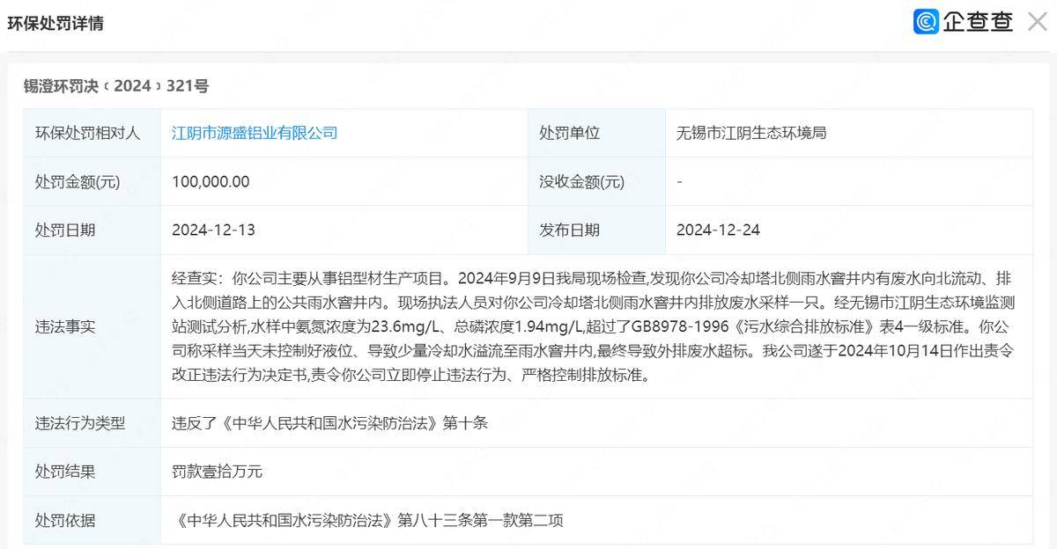Viewport: 1057px width, 549px height.
Task: Click the 处罚结果 label cell
Action: tap(92, 472)
